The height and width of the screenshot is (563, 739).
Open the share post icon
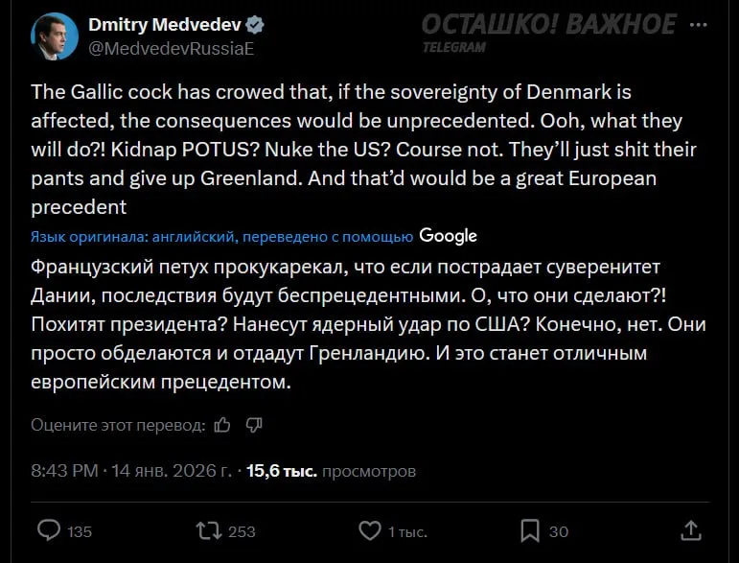point(690,530)
